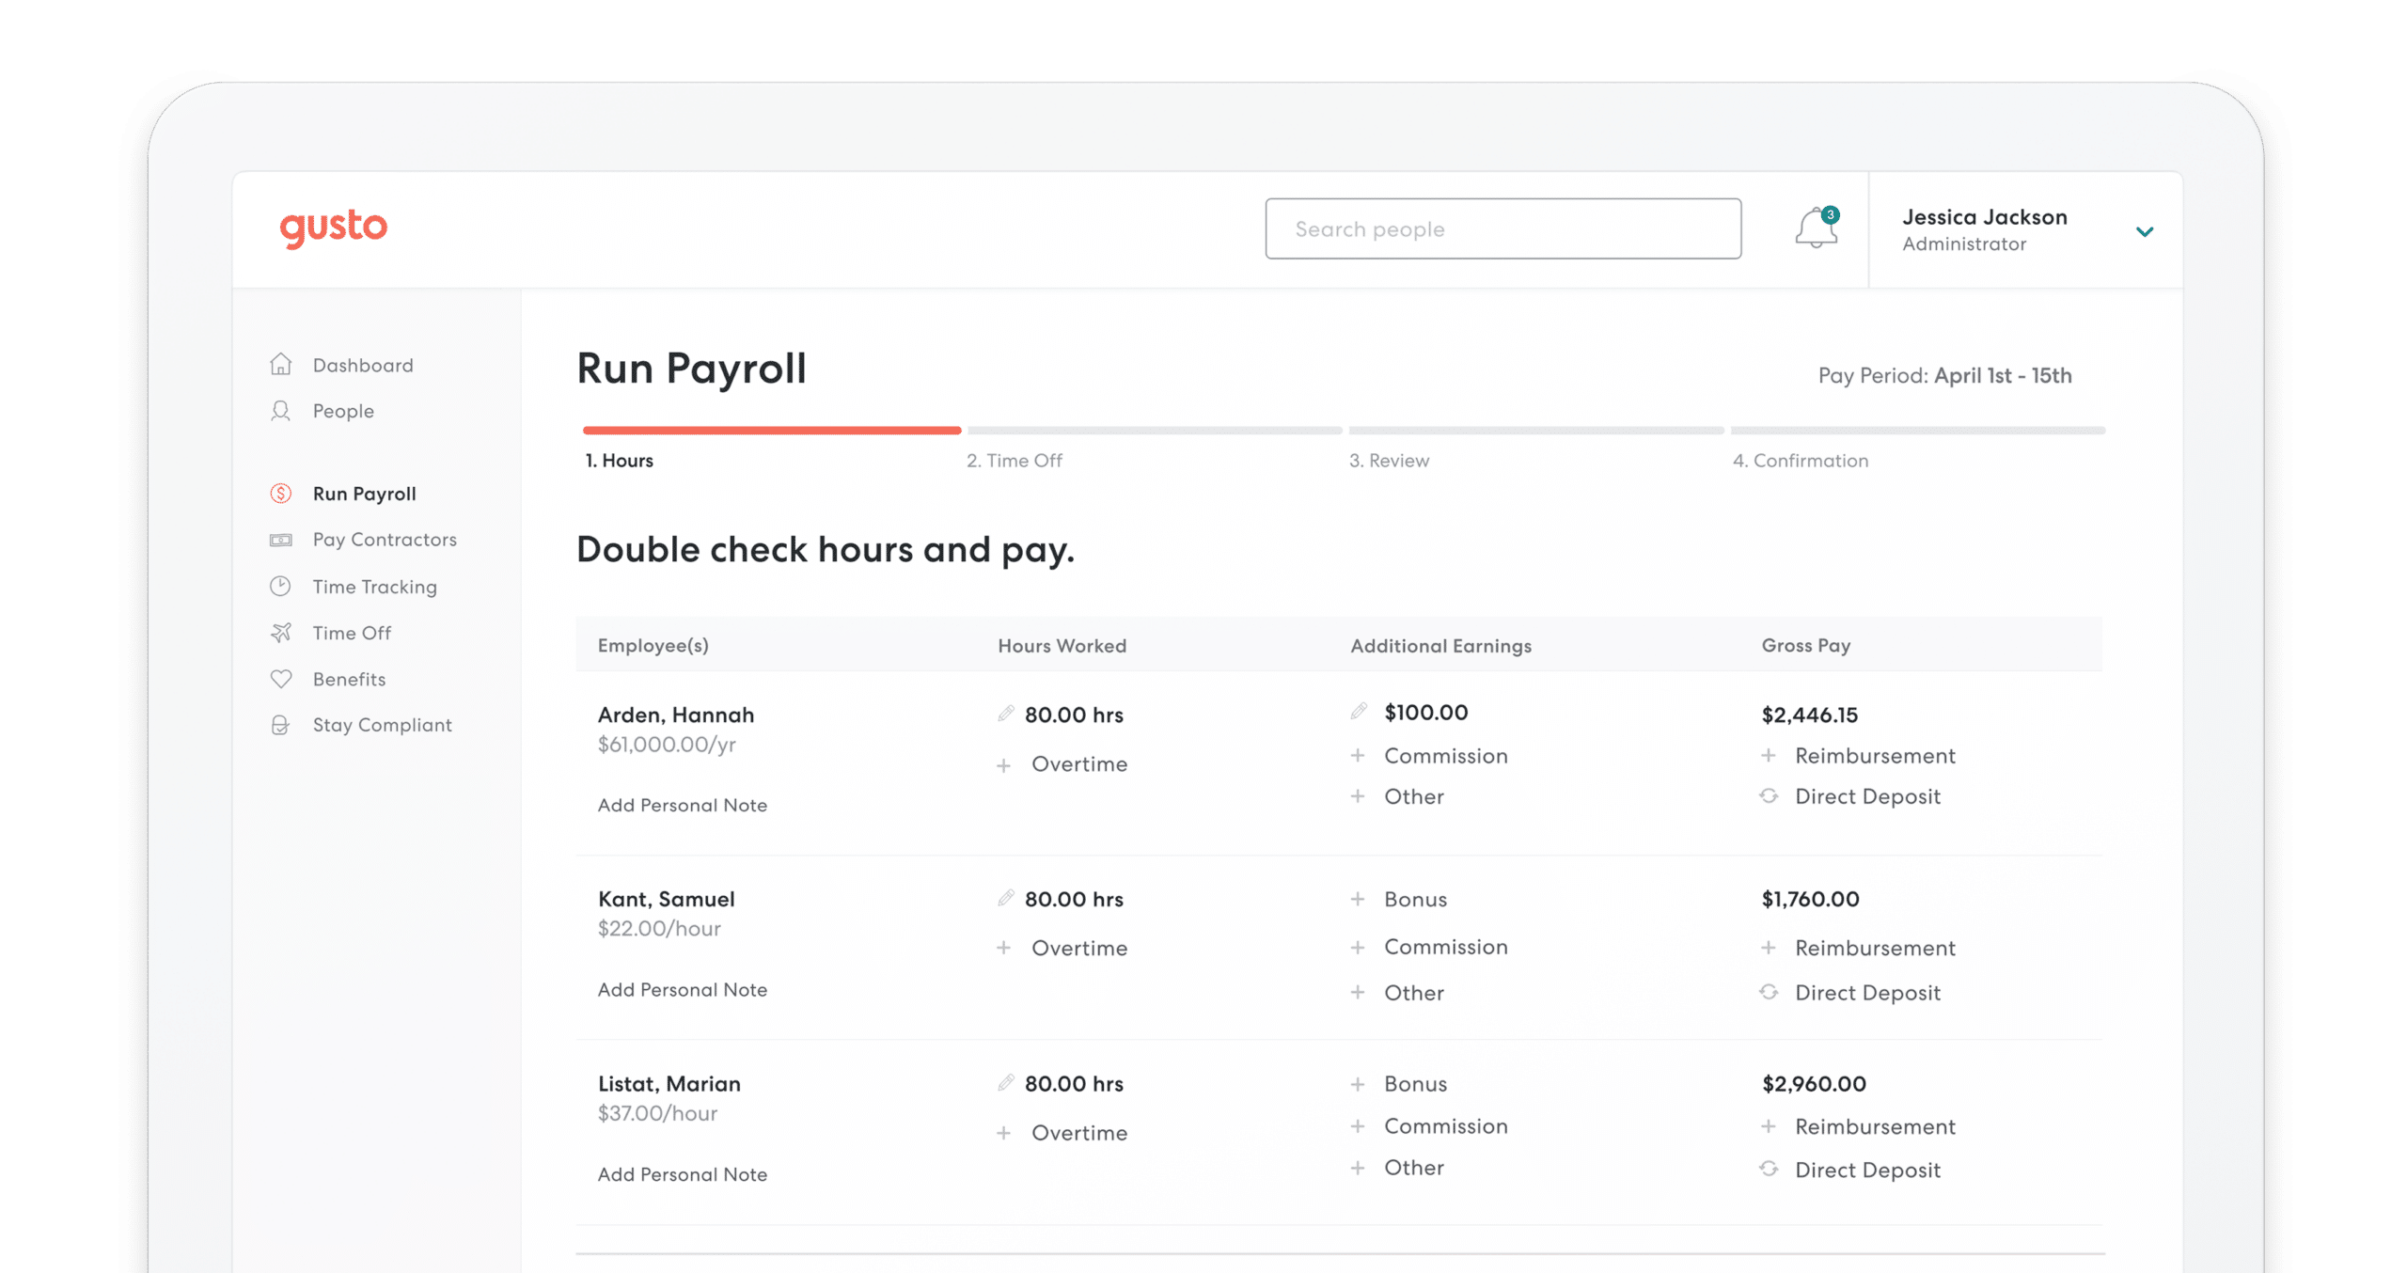Click the Time Tracking clock icon
Screen dimensions: 2407x1273
pyautogui.click(x=280, y=587)
